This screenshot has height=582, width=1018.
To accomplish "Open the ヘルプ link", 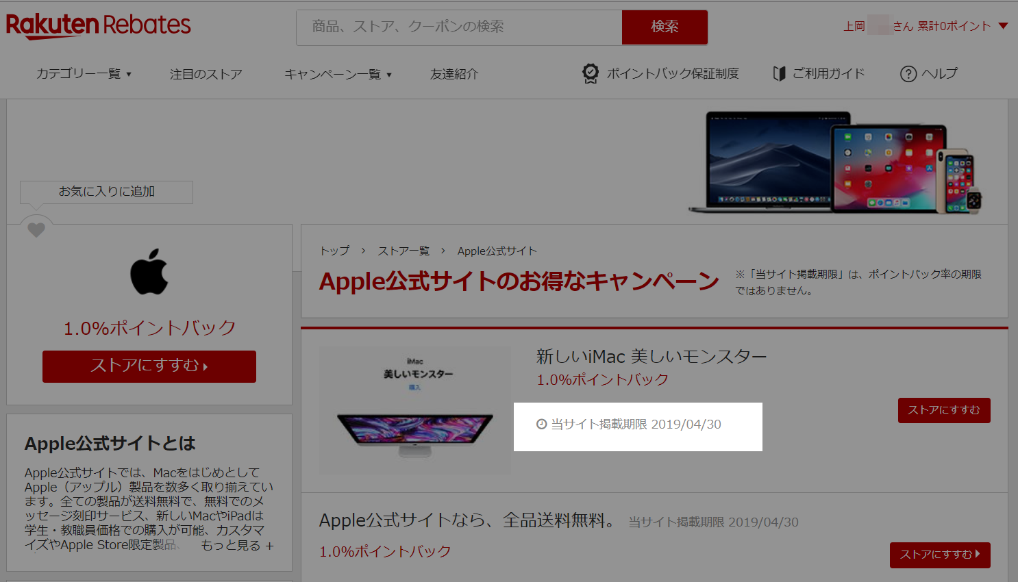I will click(939, 73).
